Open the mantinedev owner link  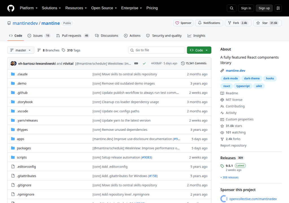pyautogui.click(x=25, y=23)
